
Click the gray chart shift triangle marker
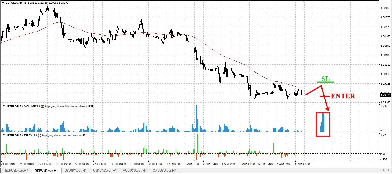[x=302, y=1]
